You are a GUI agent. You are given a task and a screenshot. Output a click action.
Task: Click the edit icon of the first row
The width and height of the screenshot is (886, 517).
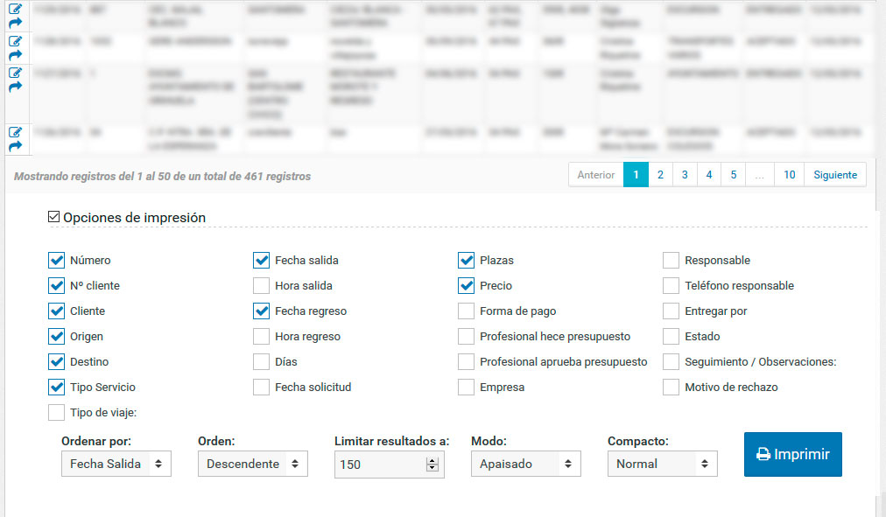[15, 9]
